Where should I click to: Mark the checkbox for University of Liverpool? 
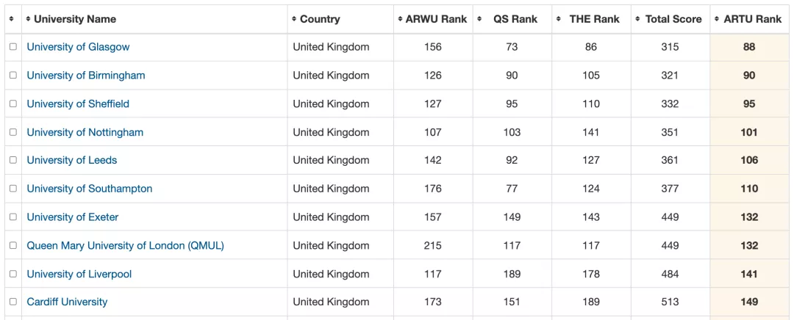[12, 274]
